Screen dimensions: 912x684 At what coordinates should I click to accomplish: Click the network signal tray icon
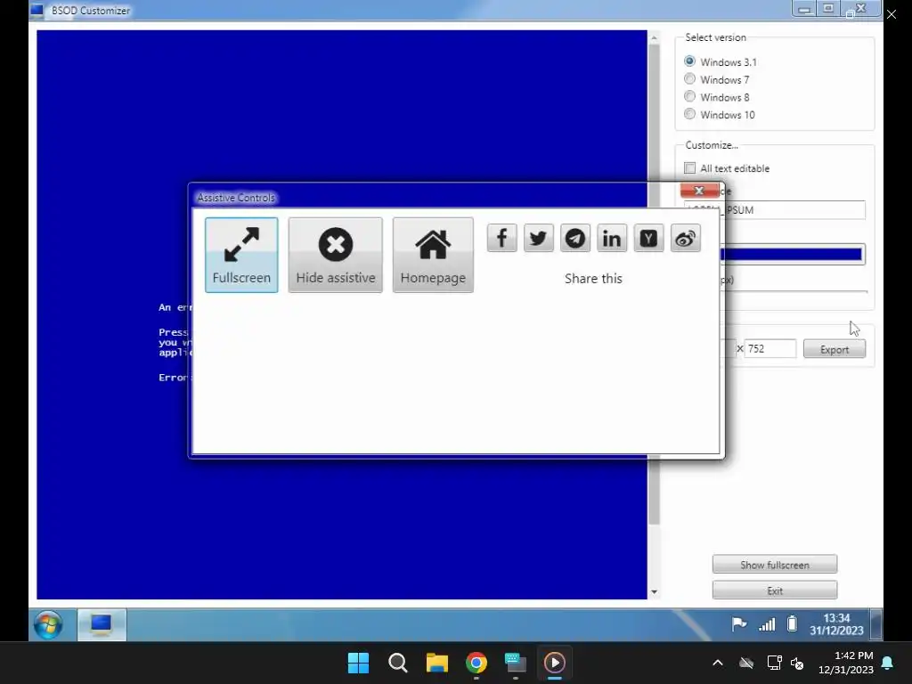(x=767, y=624)
